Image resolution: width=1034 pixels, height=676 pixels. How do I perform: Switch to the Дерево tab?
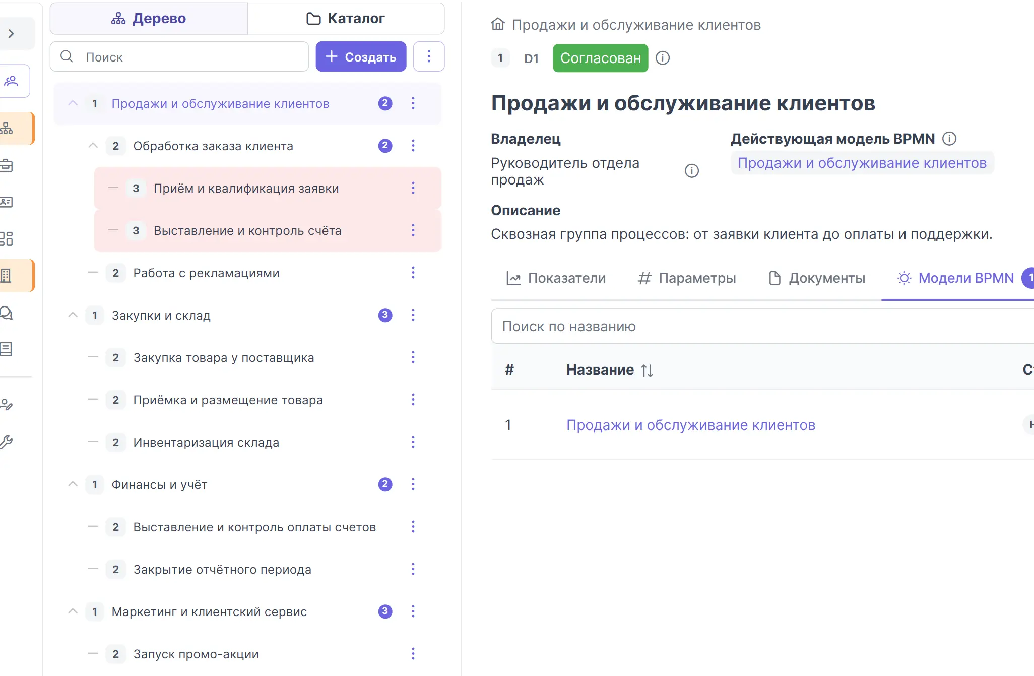(149, 19)
